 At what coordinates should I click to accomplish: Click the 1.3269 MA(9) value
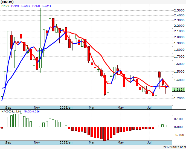coord(26,6)
